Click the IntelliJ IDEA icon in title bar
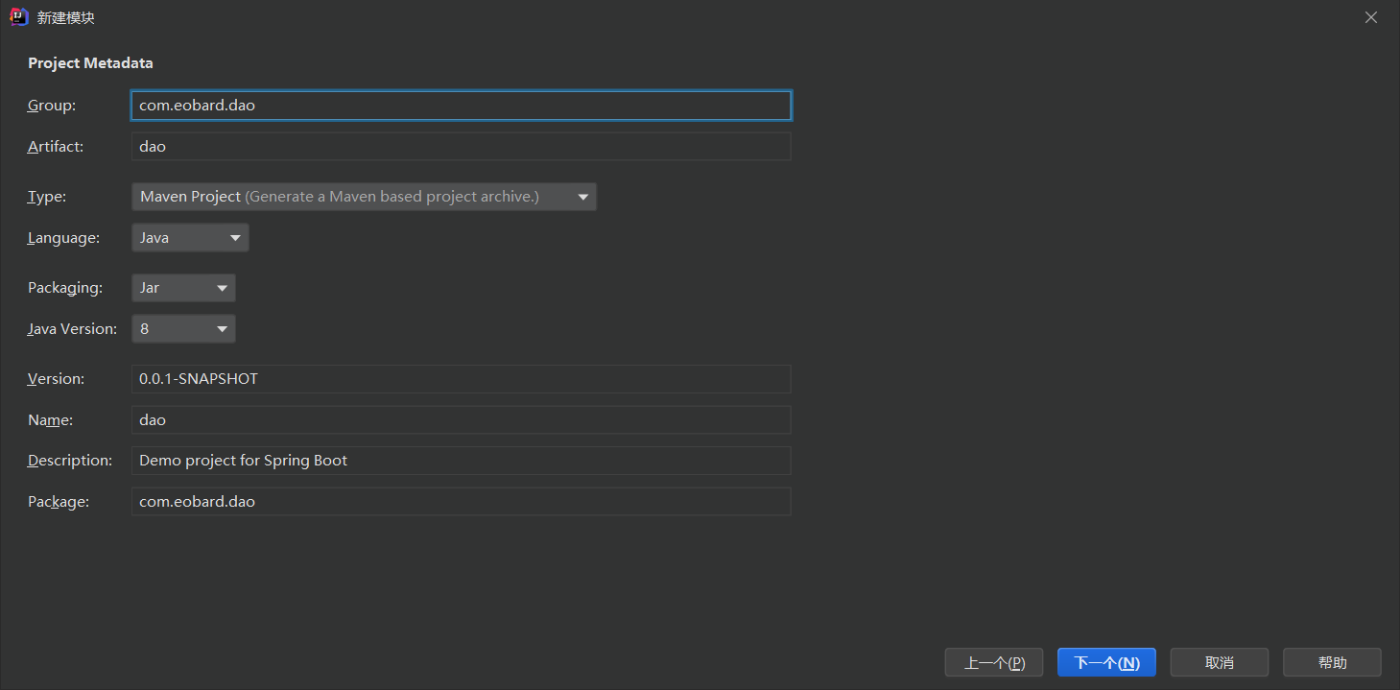 (x=18, y=17)
